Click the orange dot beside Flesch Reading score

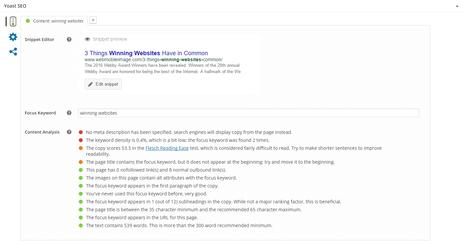(81, 148)
